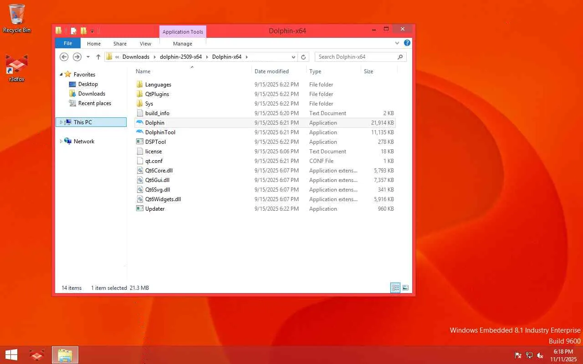Image resolution: width=583 pixels, height=364 pixels.
Task: Open the Windows Start button
Action: 11,355
